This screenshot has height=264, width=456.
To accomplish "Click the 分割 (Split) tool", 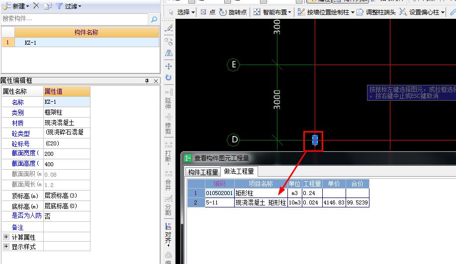I will point(169,205).
